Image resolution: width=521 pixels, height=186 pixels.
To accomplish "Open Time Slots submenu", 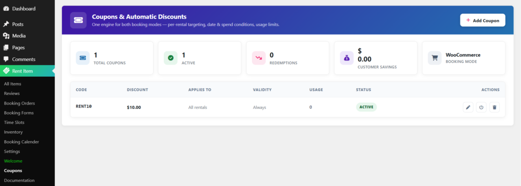I will pos(14,122).
